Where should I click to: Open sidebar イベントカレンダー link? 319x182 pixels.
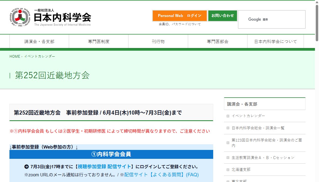[x=248, y=116]
